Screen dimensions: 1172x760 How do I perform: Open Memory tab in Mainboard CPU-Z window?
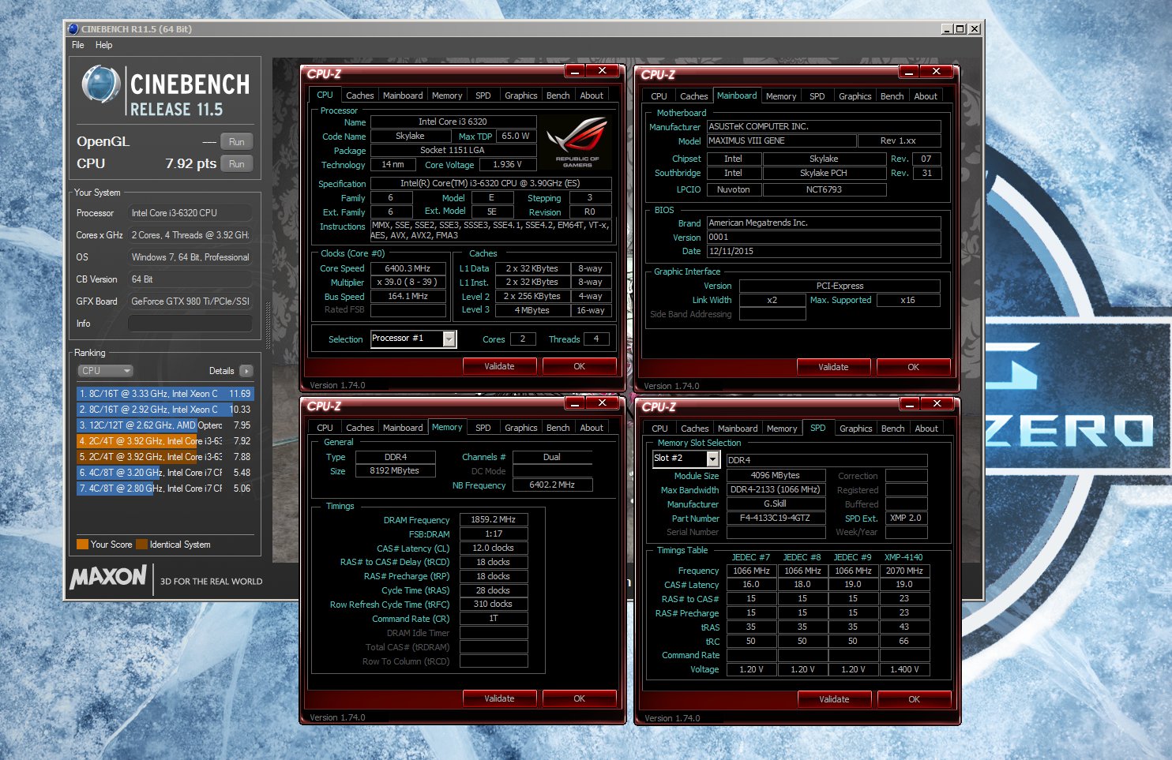(x=781, y=96)
